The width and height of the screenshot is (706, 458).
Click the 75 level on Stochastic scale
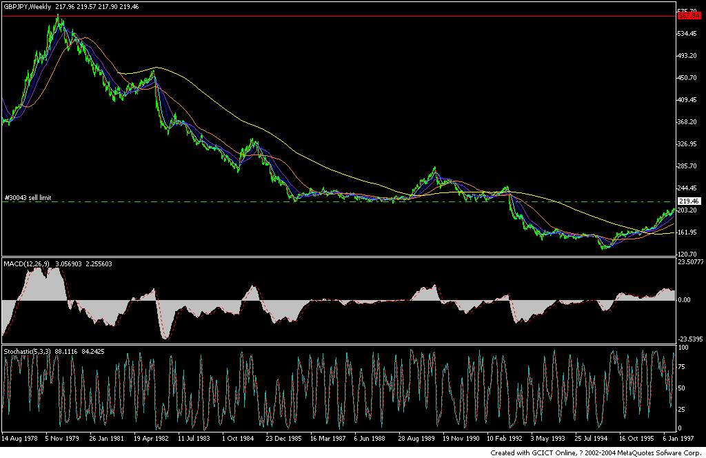pos(682,367)
